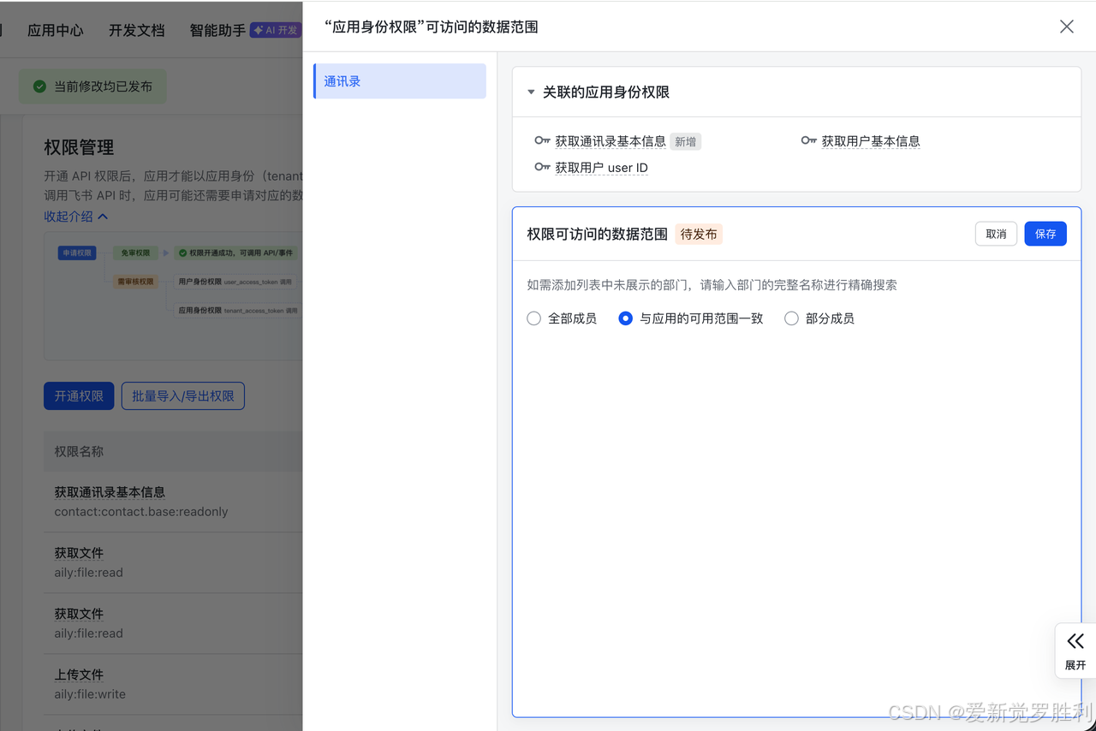Viewport: 1096px width, 731px height.
Task: Open the 获取用户基本信息 permission link
Action: [x=871, y=141]
